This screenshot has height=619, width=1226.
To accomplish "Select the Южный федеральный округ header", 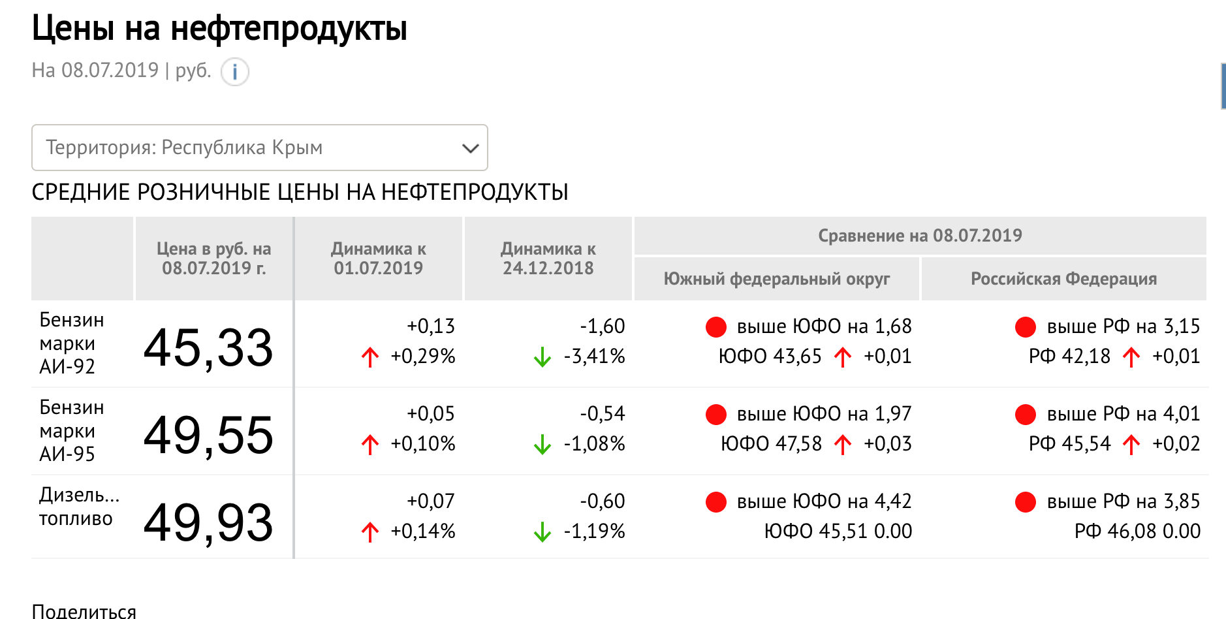I will point(777,279).
